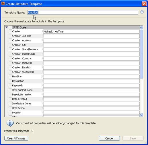Viewport: 148px width, 145px height.
Task: Click the Creator: Phone(s) input field
Action: pos(91,63)
